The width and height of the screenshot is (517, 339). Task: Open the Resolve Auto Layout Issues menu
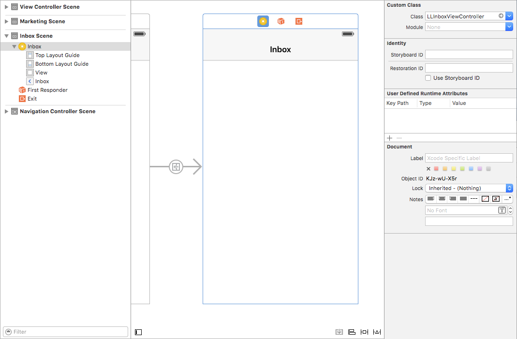pyautogui.click(x=377, y=332)
